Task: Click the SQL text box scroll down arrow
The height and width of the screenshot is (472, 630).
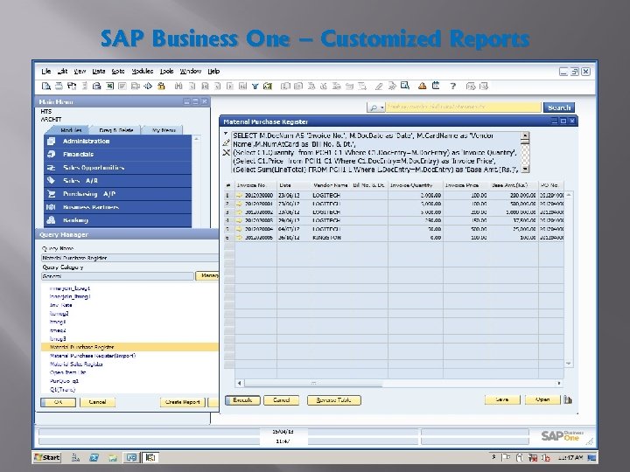Action: pyautogui.click(x=525, y=169)
